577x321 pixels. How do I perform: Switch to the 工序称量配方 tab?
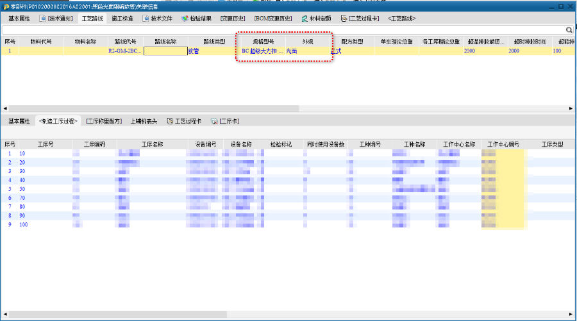point(105,121)
